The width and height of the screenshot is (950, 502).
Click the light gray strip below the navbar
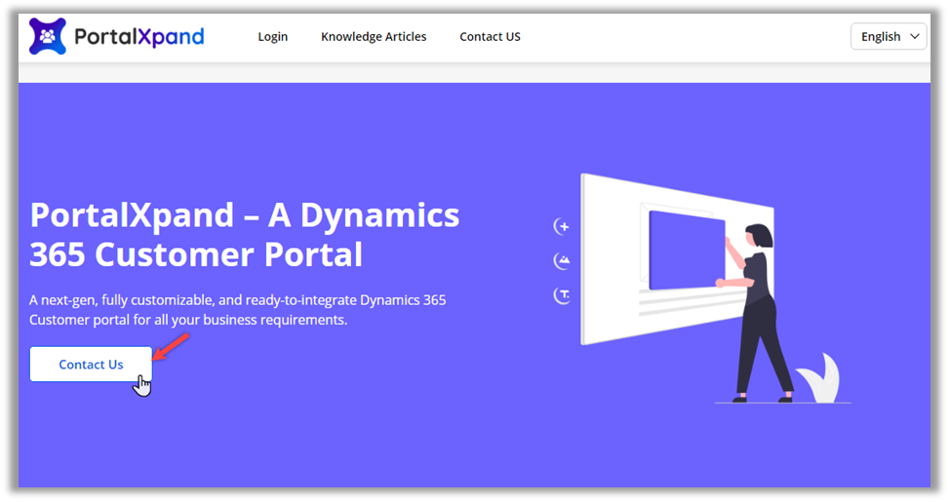coord(474,72)
